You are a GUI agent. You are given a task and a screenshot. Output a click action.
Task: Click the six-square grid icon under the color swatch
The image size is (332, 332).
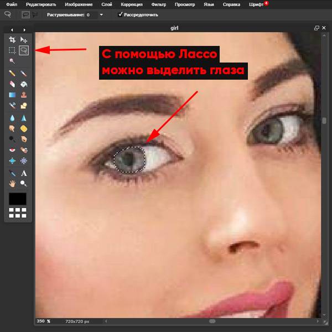[x=18, y=213]
